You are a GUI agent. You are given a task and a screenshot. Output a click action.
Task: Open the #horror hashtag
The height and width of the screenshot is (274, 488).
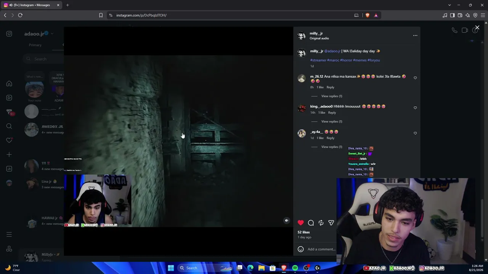(346, 60)
